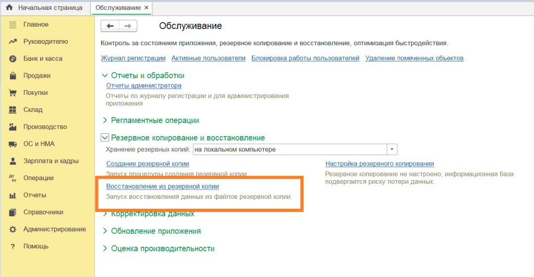Open the Журнал регистрации link

133,58
